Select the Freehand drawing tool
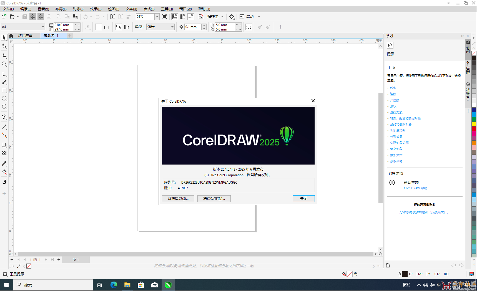Image resolution: width=477 pixels, height=291 pixels. click(4, 74)
